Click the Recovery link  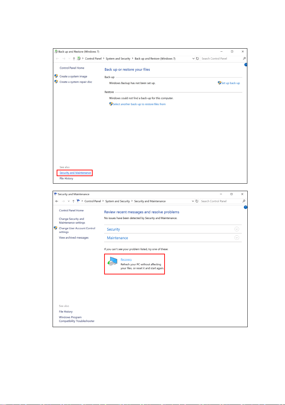pyautogui.click(x=126, y=259)
